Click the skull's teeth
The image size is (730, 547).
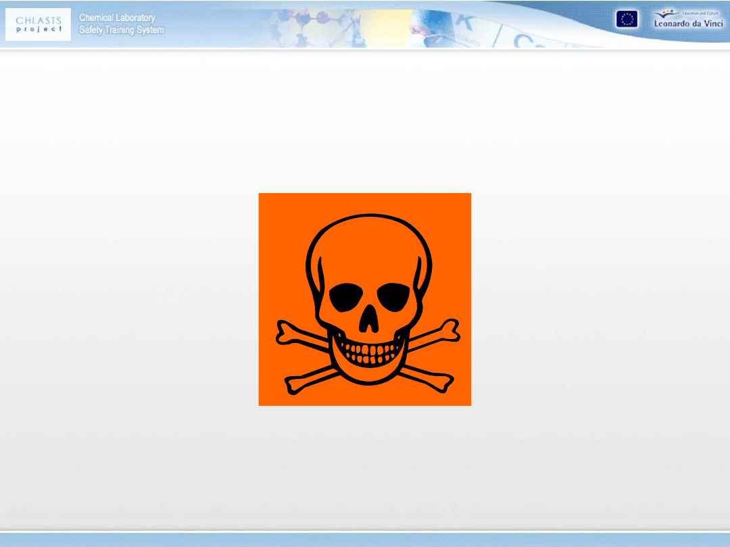pos(368,351)
